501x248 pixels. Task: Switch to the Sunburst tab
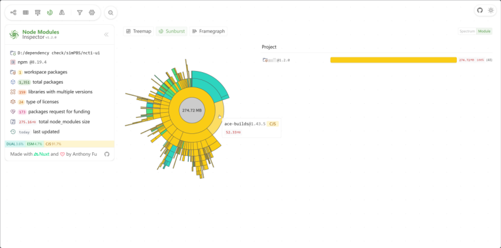[171, 32]
